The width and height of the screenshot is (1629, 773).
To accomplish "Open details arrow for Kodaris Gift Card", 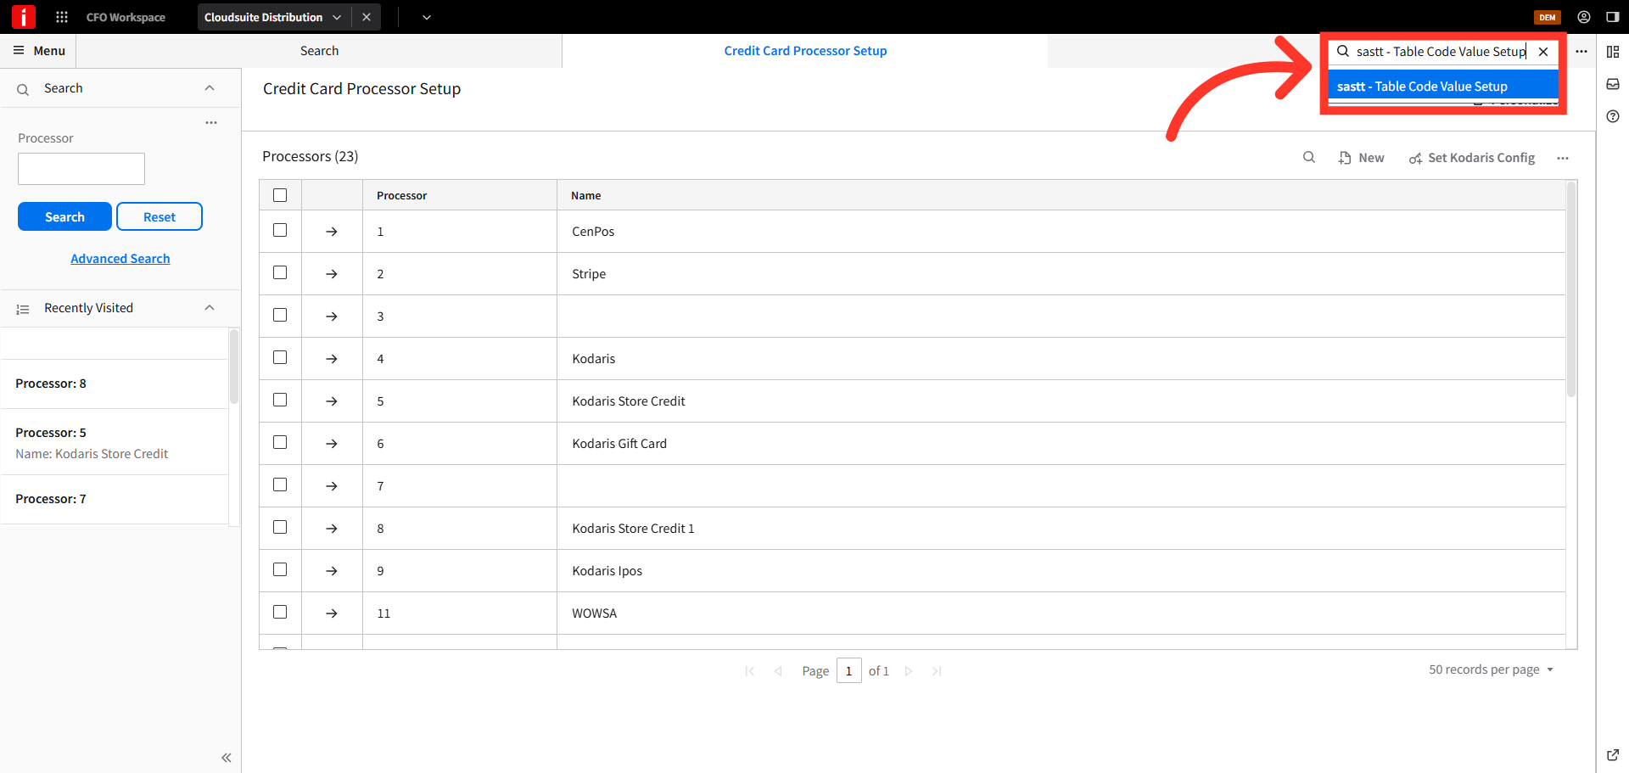I will tap(332, 444).
